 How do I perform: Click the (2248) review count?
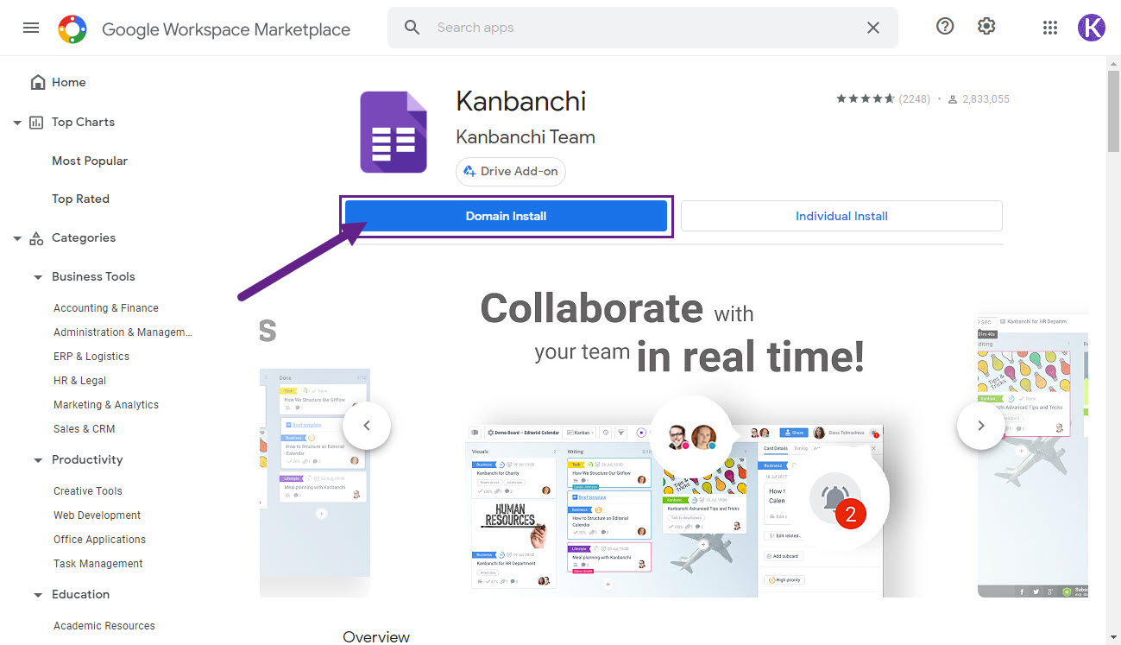pos(915,99)
